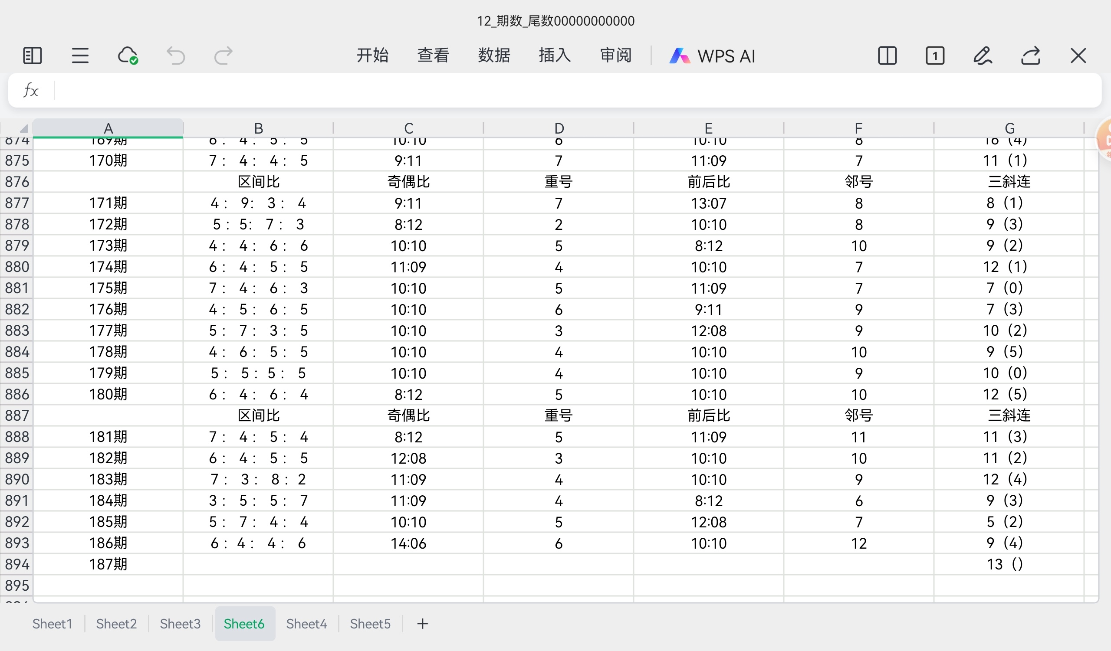Switch to the Sheet4 tab
This screenshot has width=1111, height=651.
point(306,624)
